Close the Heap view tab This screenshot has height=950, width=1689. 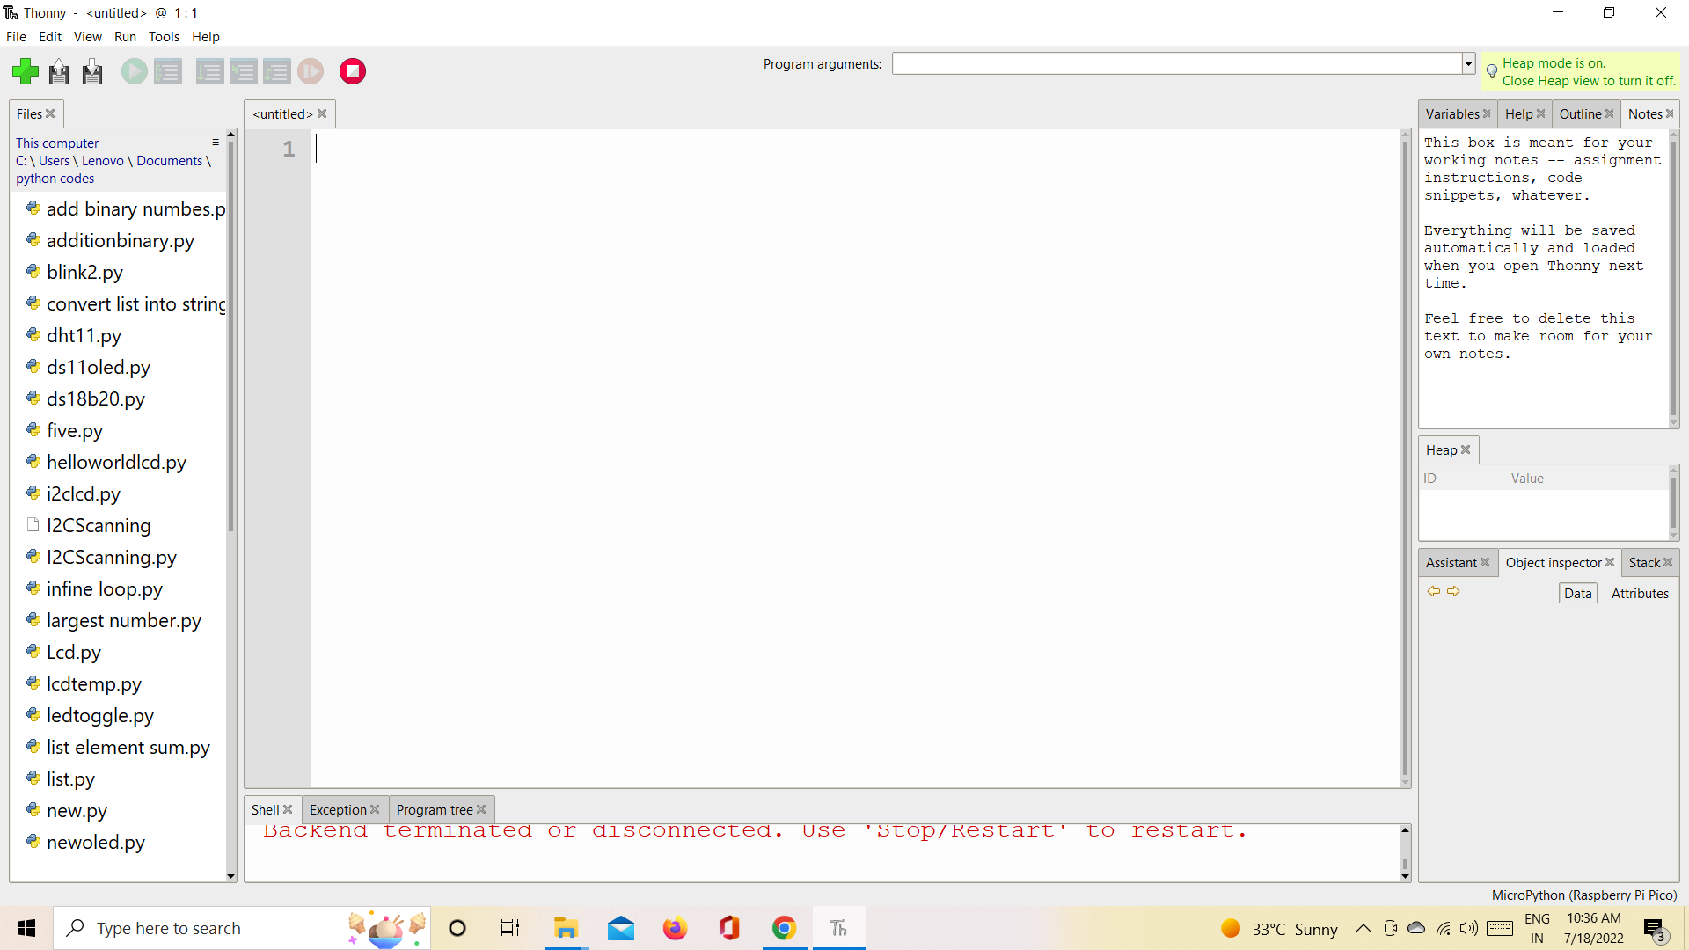click(x=1466, y=449)
